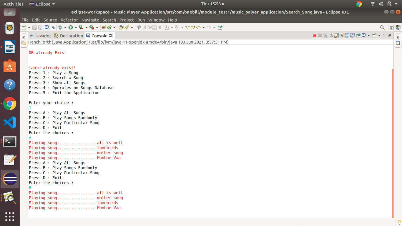
Task: Terminate the running HenchForth application
Action: (314, 35)
